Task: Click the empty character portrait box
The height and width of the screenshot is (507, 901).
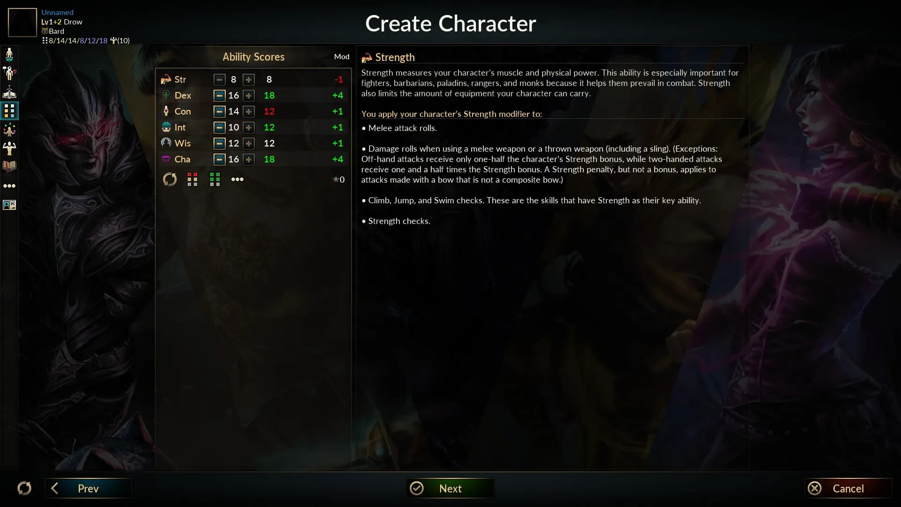Action: (22, 22)
